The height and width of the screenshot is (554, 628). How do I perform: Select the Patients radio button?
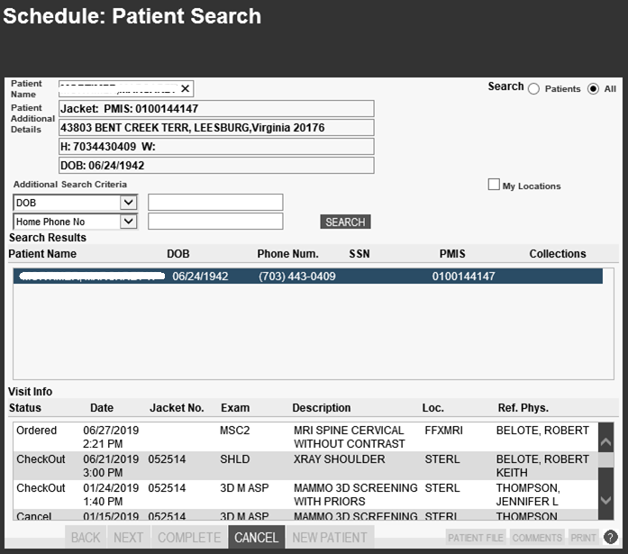pos(533,89)
